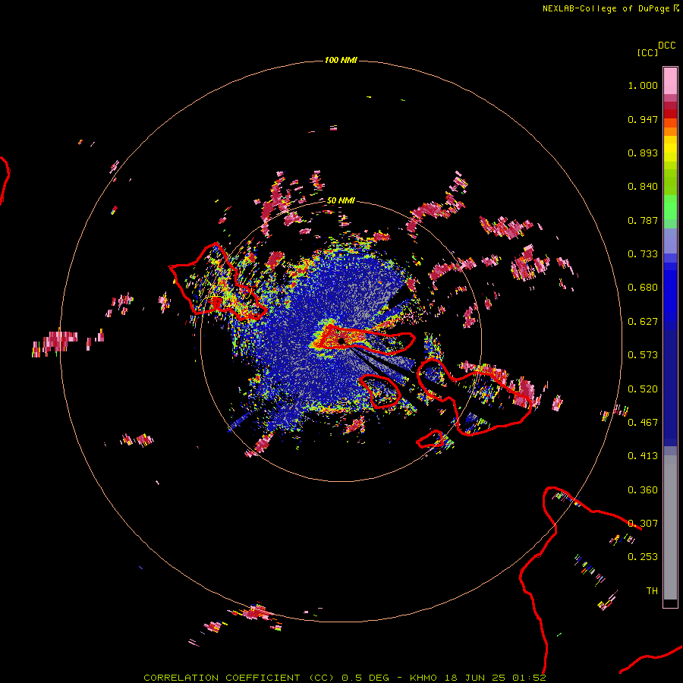
Task: Click the 0.467 scale value
Action: pyautogui.click(x=643, y=423)
